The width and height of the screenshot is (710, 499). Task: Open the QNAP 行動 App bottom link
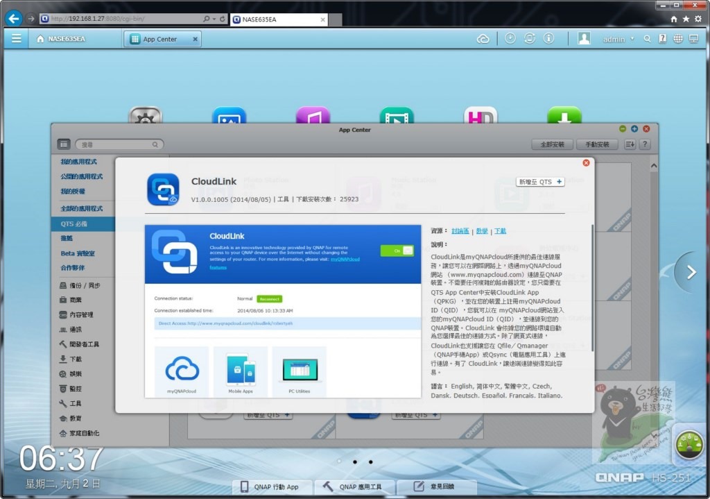270,487
